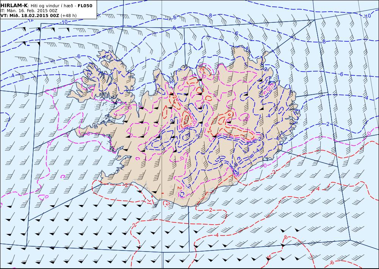This screenshot has height=269, width=379.
Task: Click the -12 isotherm contour label
Action: pos(30,20)
